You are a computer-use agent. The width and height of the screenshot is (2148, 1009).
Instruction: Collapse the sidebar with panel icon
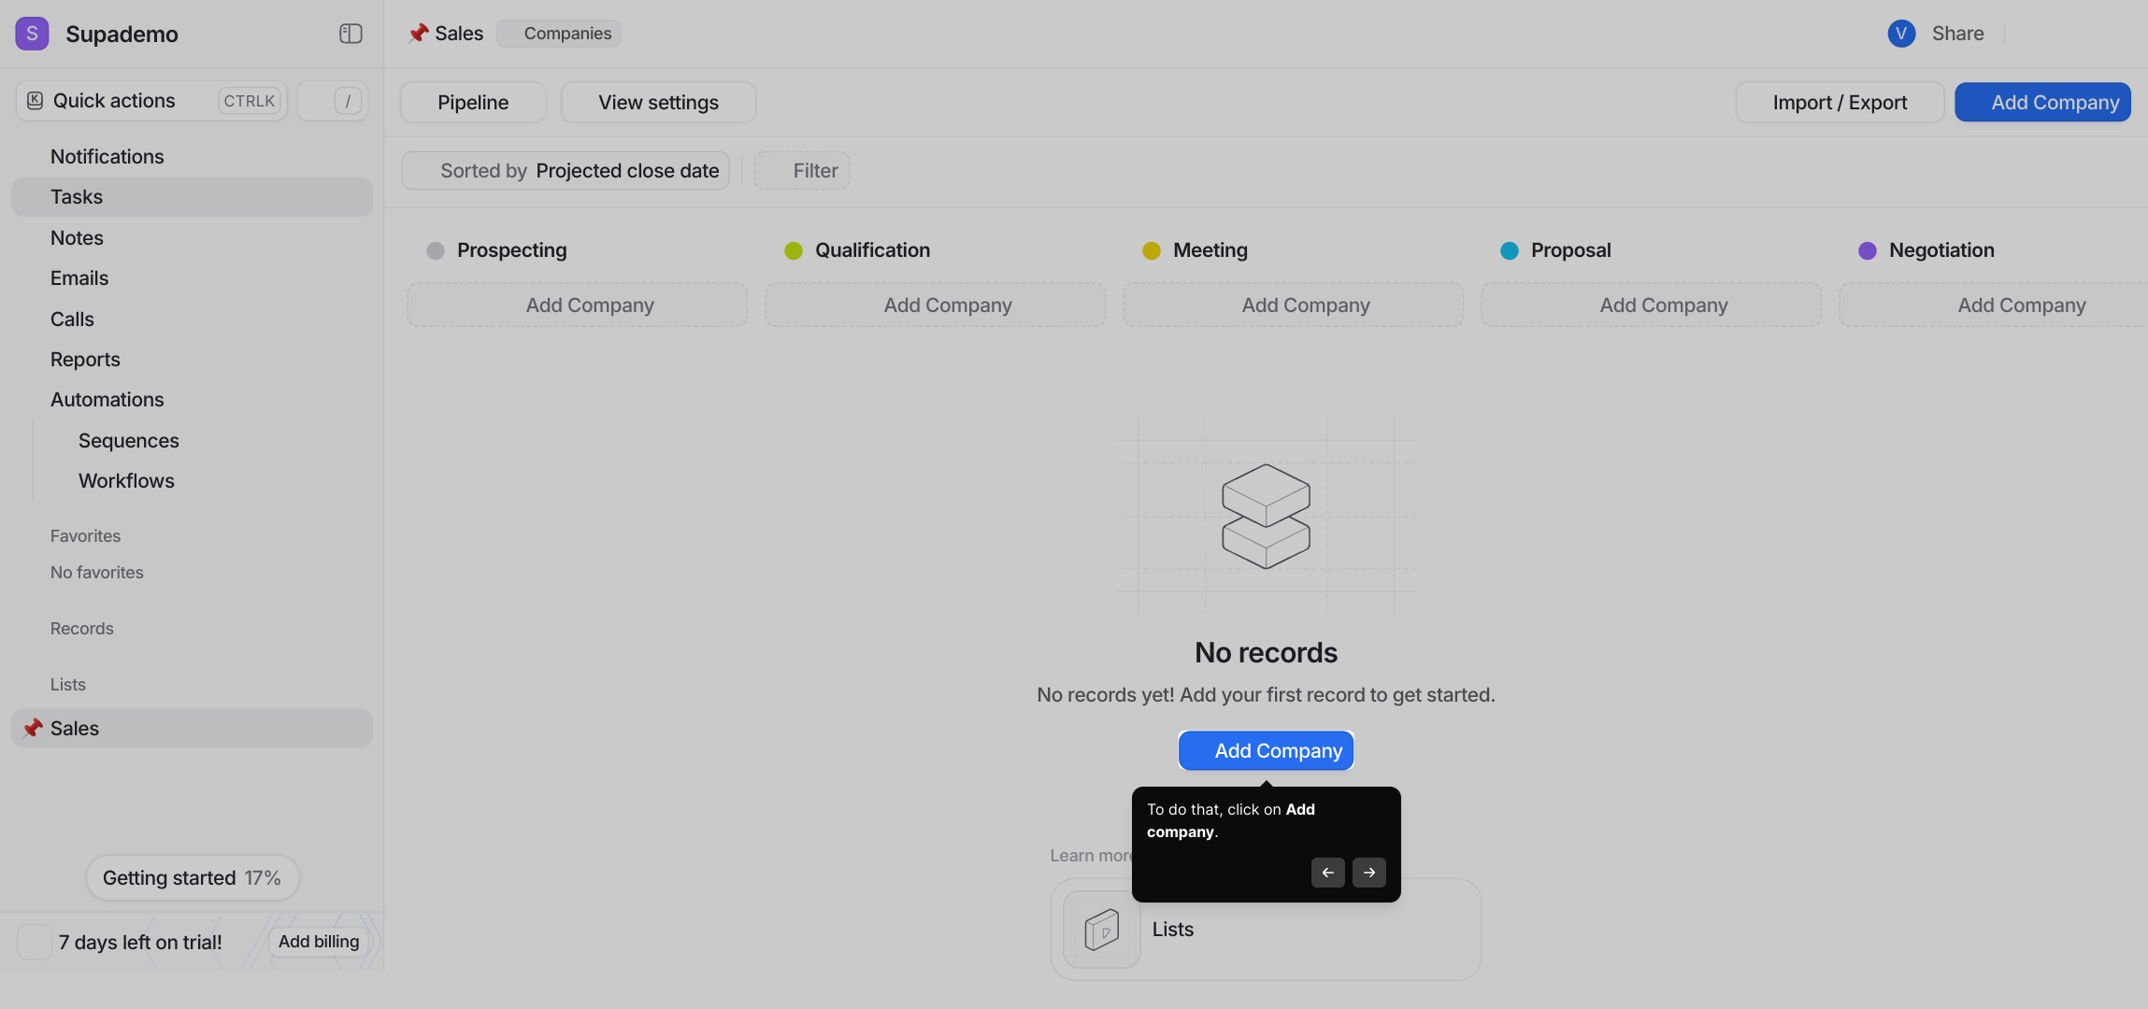click(351, 34)
